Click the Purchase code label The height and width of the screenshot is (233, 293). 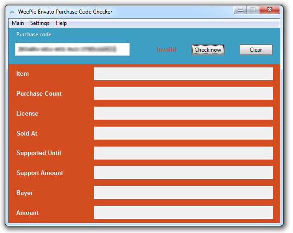click(x=33, y=34)
